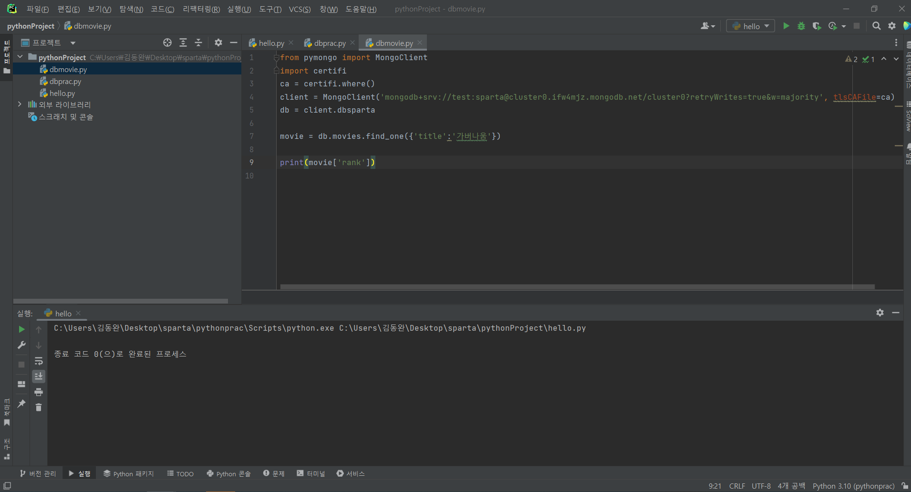Close the hello.py editor tab
This screenshot has width=911, height=492.
(x=291, y=42)
